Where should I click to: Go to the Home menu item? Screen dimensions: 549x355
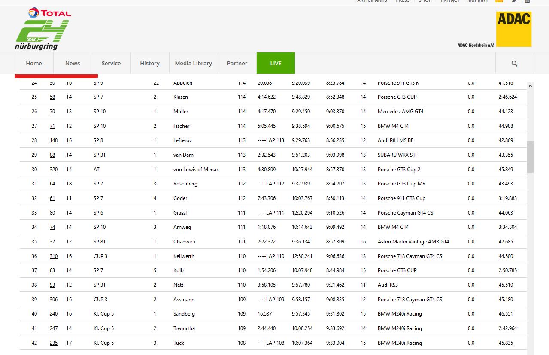click(34, 63)
